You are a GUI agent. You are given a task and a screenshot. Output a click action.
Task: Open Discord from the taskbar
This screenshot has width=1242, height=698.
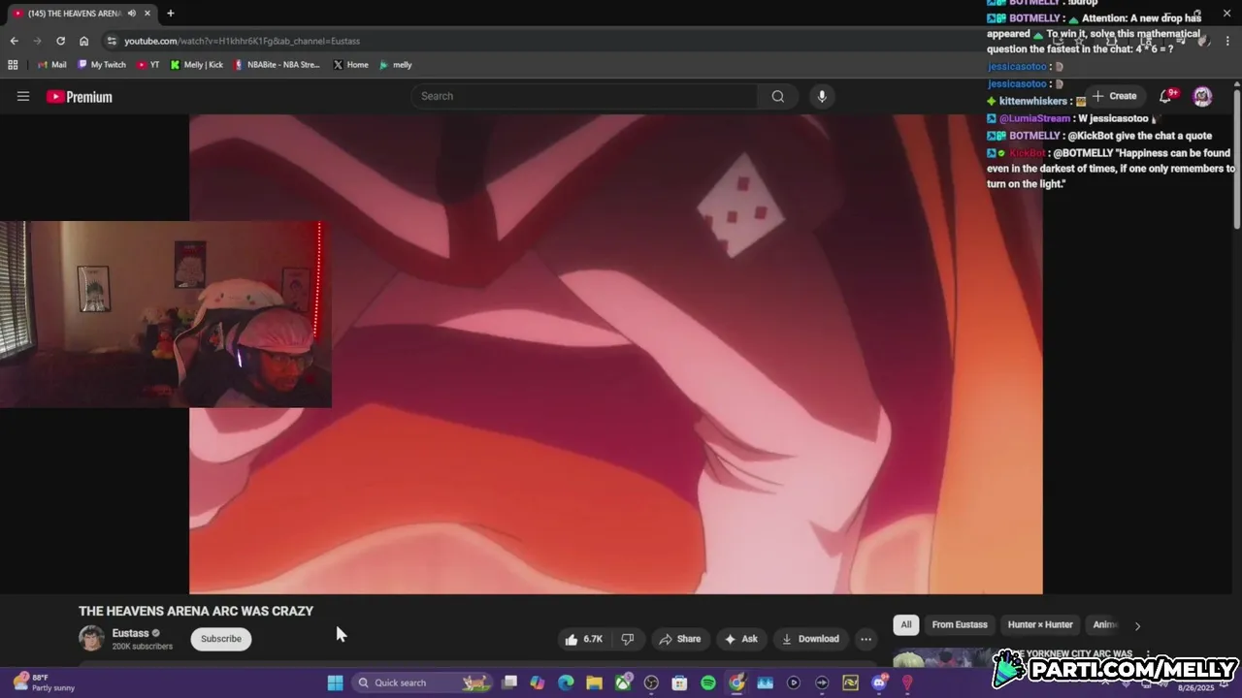[x=879, y=682]
